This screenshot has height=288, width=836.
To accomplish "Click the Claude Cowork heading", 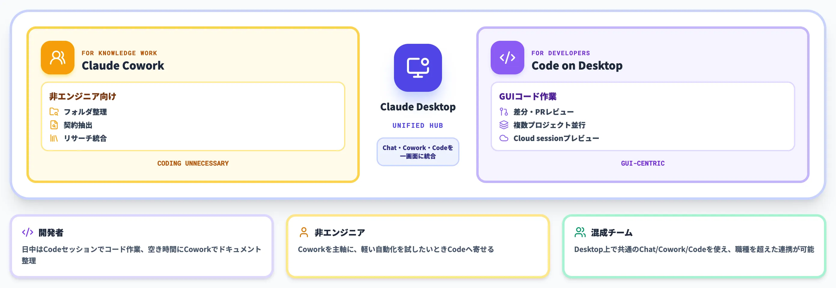I will click(123, 65).
